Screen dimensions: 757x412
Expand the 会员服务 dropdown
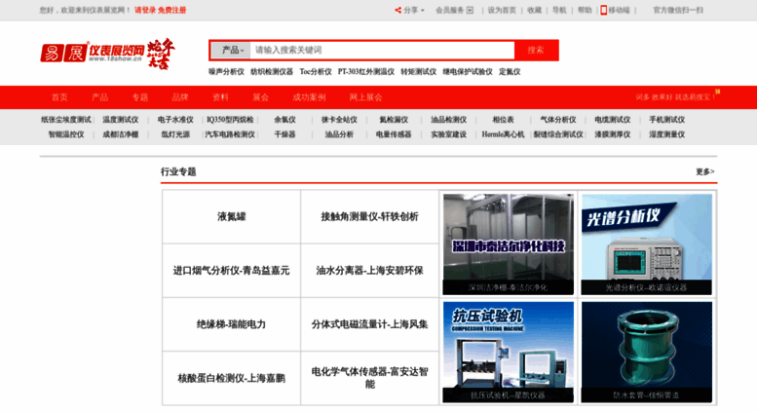pyautogui.click(x=454, y=10)
